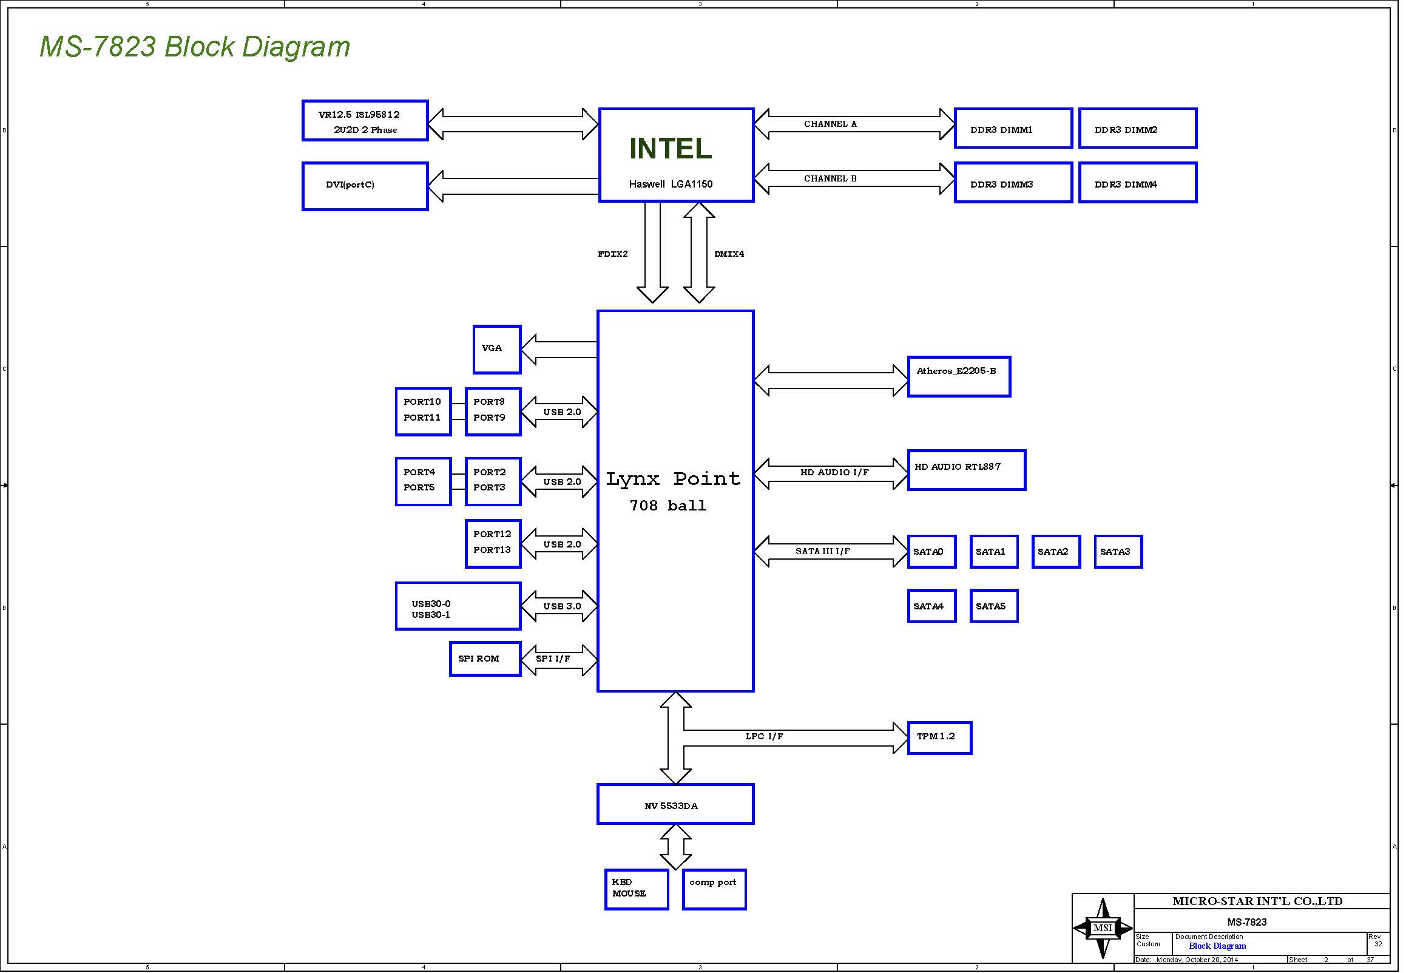Click the 'MS-7823' title block text
Image resolution: width=1406 pixels, height=973 pixels.
[1246, 923]
